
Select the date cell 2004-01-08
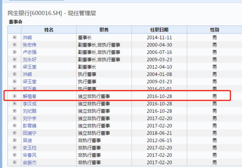(159, 74)
